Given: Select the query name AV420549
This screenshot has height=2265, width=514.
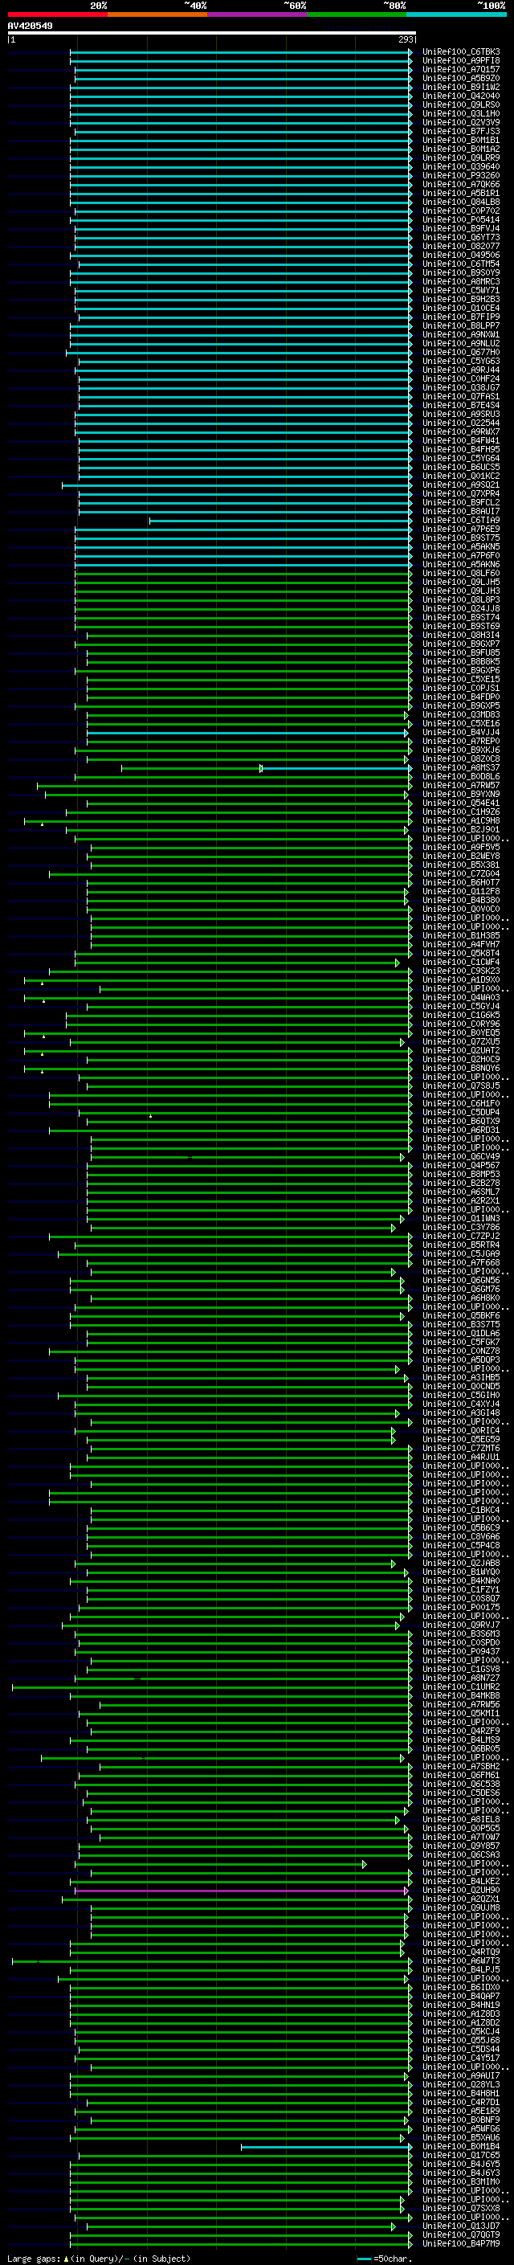Looking at the screenshot, I should tap(30, 26).
